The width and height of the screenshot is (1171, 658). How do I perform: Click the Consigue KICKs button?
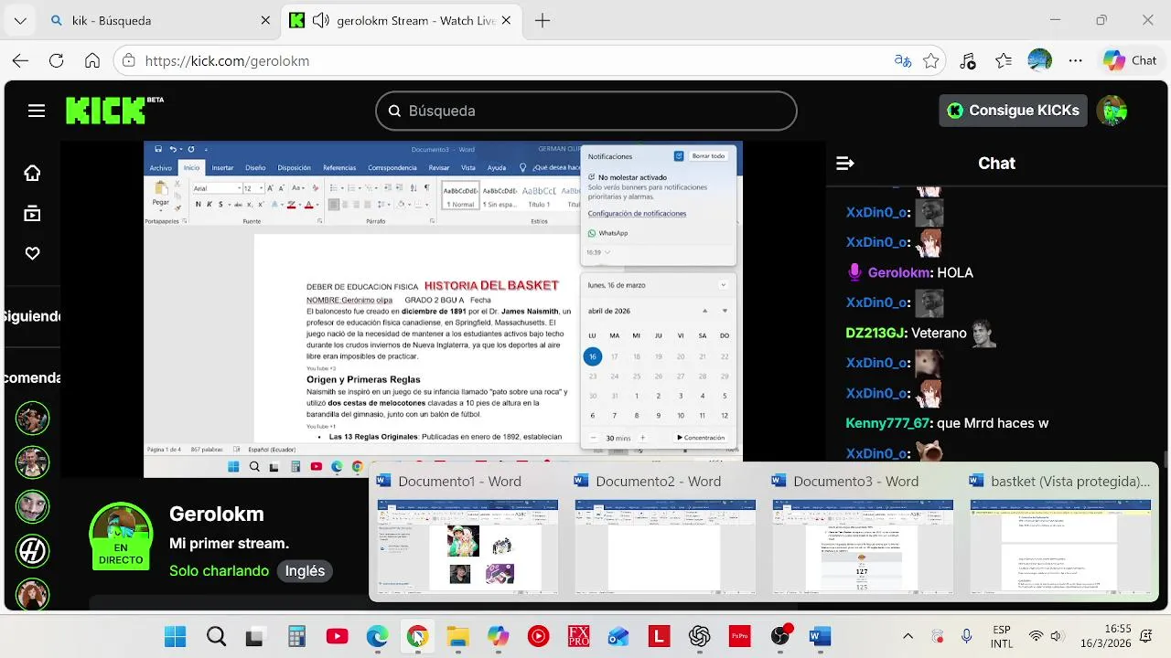[x=1014, y=111]
